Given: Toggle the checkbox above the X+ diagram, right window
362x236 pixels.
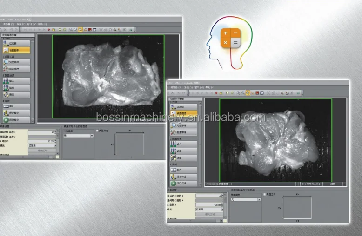Looking at the screenshot, I should (x=265, y=195).
